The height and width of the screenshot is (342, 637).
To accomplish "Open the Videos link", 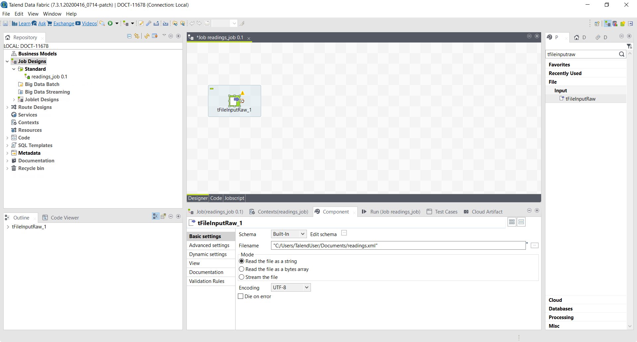I will (89, 24).
